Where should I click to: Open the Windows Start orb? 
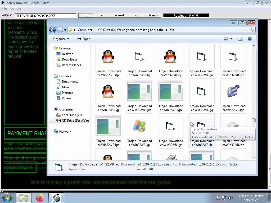(7, 198)
